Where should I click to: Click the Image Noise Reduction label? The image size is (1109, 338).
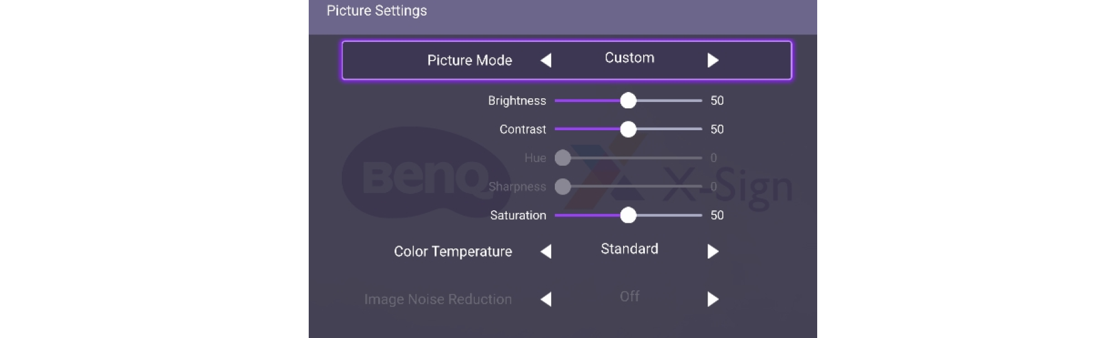pos(438,299)
